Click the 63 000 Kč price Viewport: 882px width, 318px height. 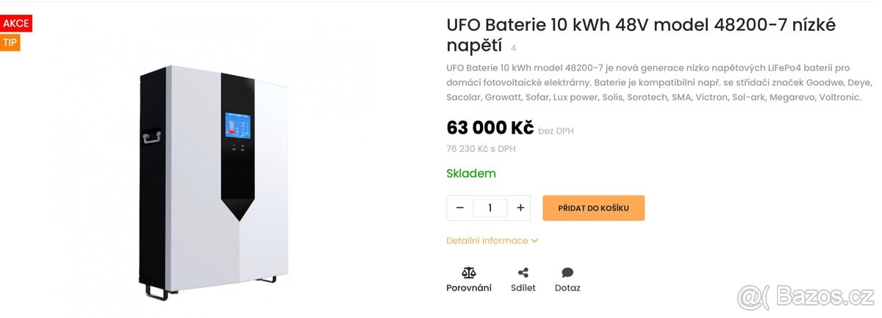click(x=490, y=128)
